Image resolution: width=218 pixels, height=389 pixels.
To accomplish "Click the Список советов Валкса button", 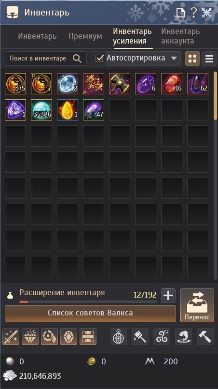I will (90, 314).
